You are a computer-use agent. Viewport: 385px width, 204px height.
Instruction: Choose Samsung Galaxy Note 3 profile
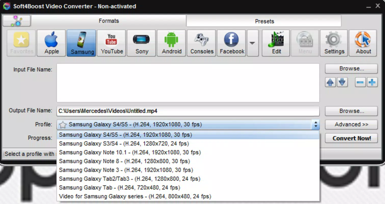[x=188, y=170]
